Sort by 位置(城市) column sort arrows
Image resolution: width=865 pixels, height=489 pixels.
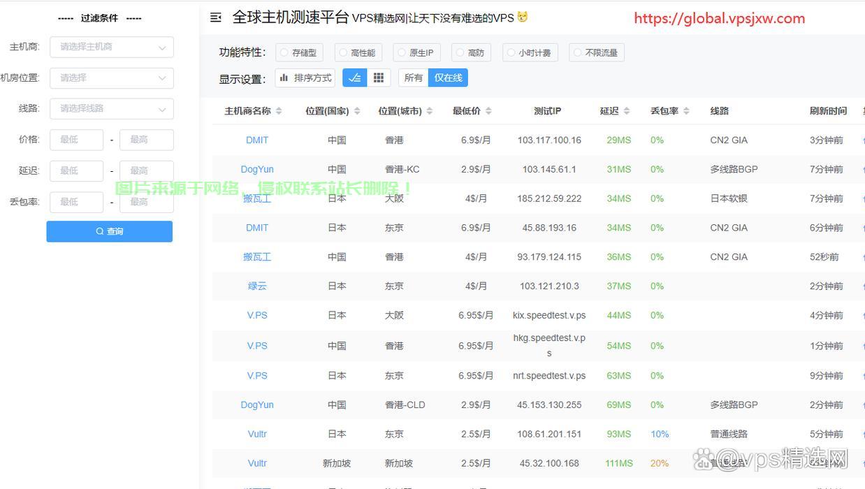click(x=430, y=111)
